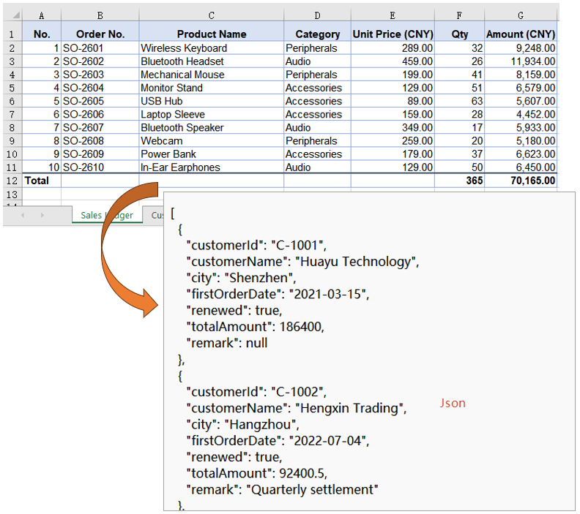Image resolution: width=580 pixels, height=514 pixels.
Task: Select column G header
Action: pos(521,15)
